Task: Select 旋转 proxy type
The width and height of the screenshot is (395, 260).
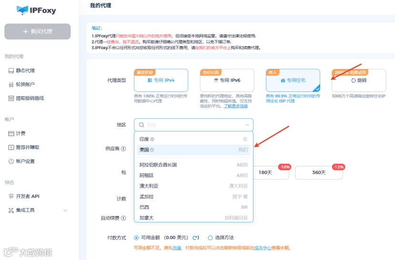Action: [x=359, y=80]
